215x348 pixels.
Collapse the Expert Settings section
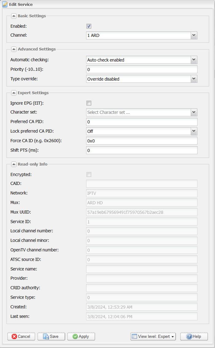tap(14, 93)
